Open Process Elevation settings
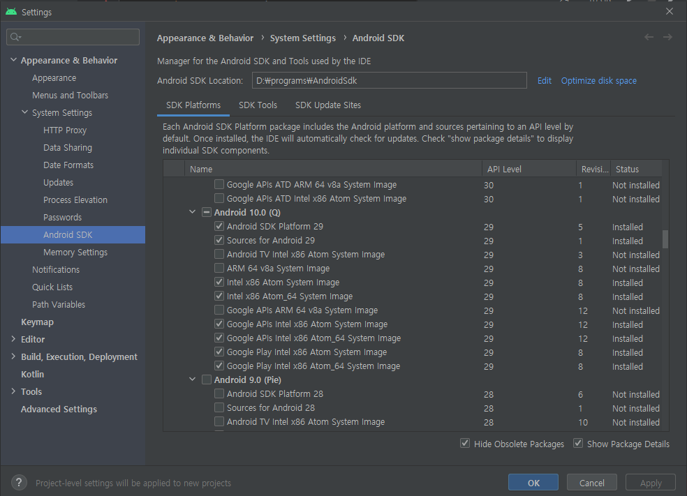Image resolution: width=687 pixels, height=496 pixels. click(75, 200)
